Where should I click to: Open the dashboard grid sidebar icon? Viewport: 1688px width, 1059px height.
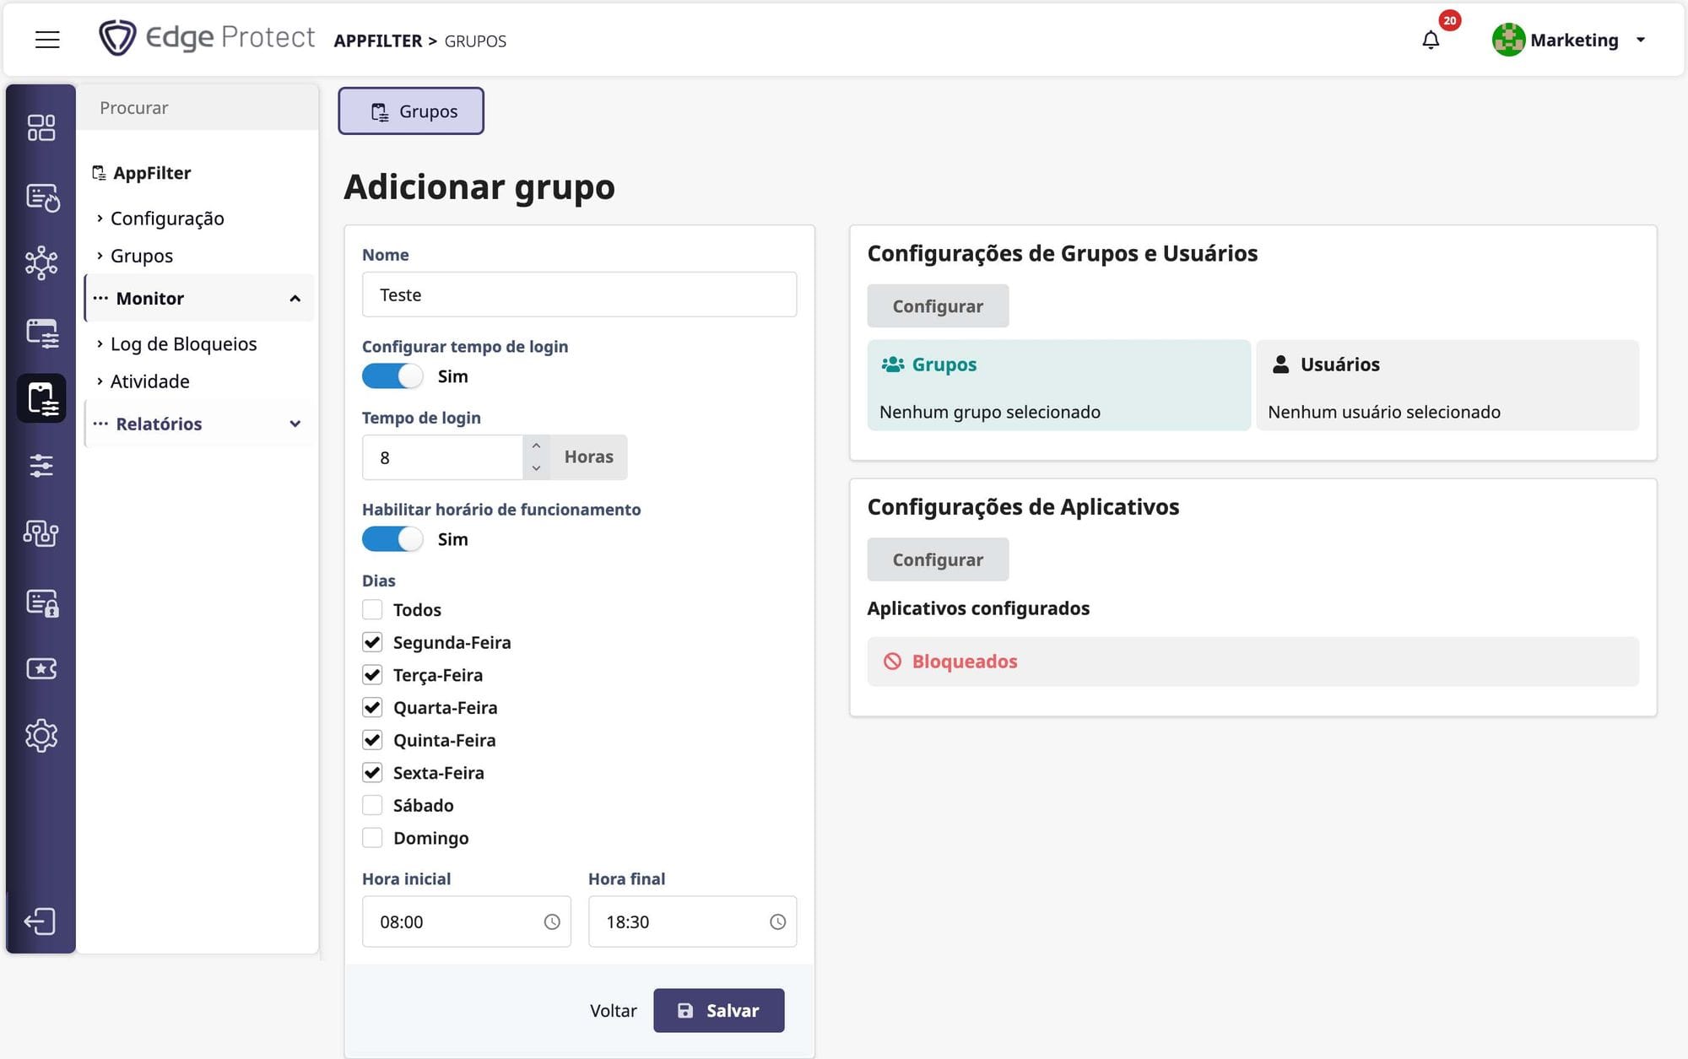pos(41,128)
